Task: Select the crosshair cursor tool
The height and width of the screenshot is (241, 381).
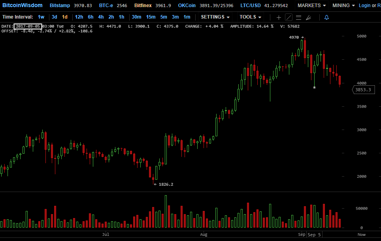Action: (279, 17)
